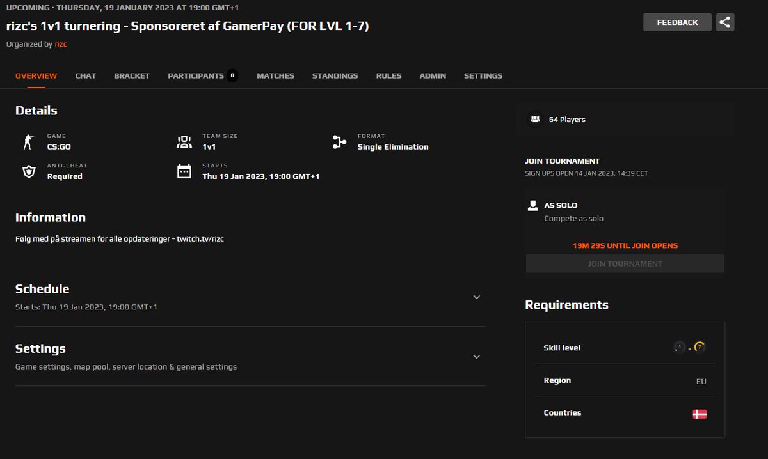Click the CS:GO game soldier icon
The width and height of the screenshot is (768, 459).
(x=28, y=142)
